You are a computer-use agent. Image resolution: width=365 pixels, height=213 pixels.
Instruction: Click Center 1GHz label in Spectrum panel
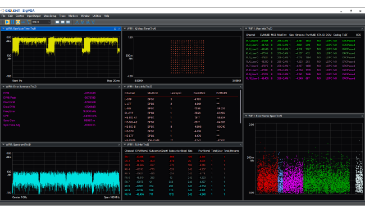coord(20,197)
